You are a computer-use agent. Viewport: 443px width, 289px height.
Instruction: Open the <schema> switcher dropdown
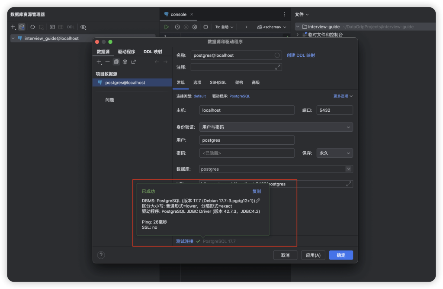click(273, 27)
